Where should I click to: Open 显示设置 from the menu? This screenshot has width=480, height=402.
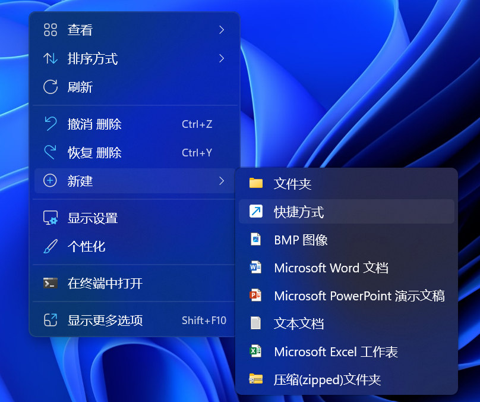click(x=93, y=218)
